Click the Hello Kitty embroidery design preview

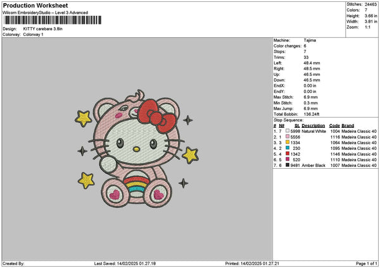(x=137, y=149)
